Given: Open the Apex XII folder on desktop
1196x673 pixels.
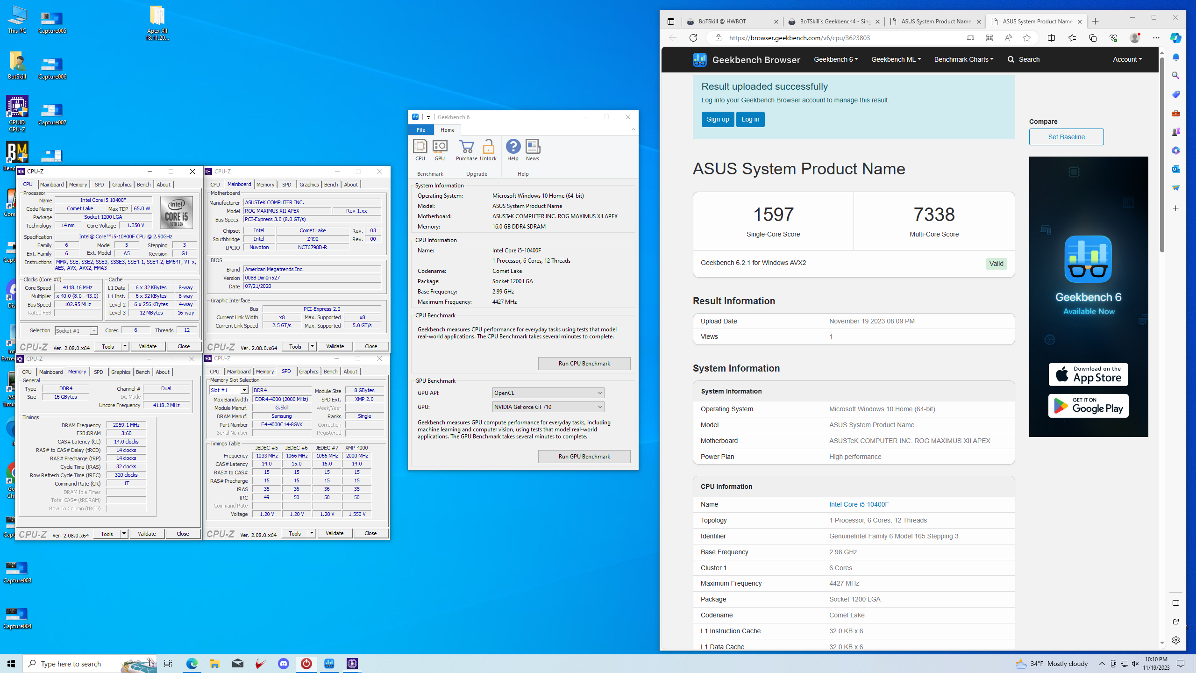Looking at the screenshot, I should pos(157,23).
